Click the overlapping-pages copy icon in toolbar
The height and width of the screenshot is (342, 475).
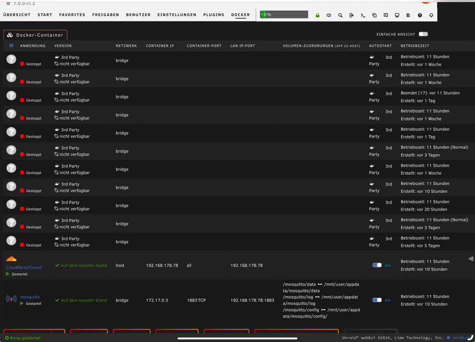(374, 15)
